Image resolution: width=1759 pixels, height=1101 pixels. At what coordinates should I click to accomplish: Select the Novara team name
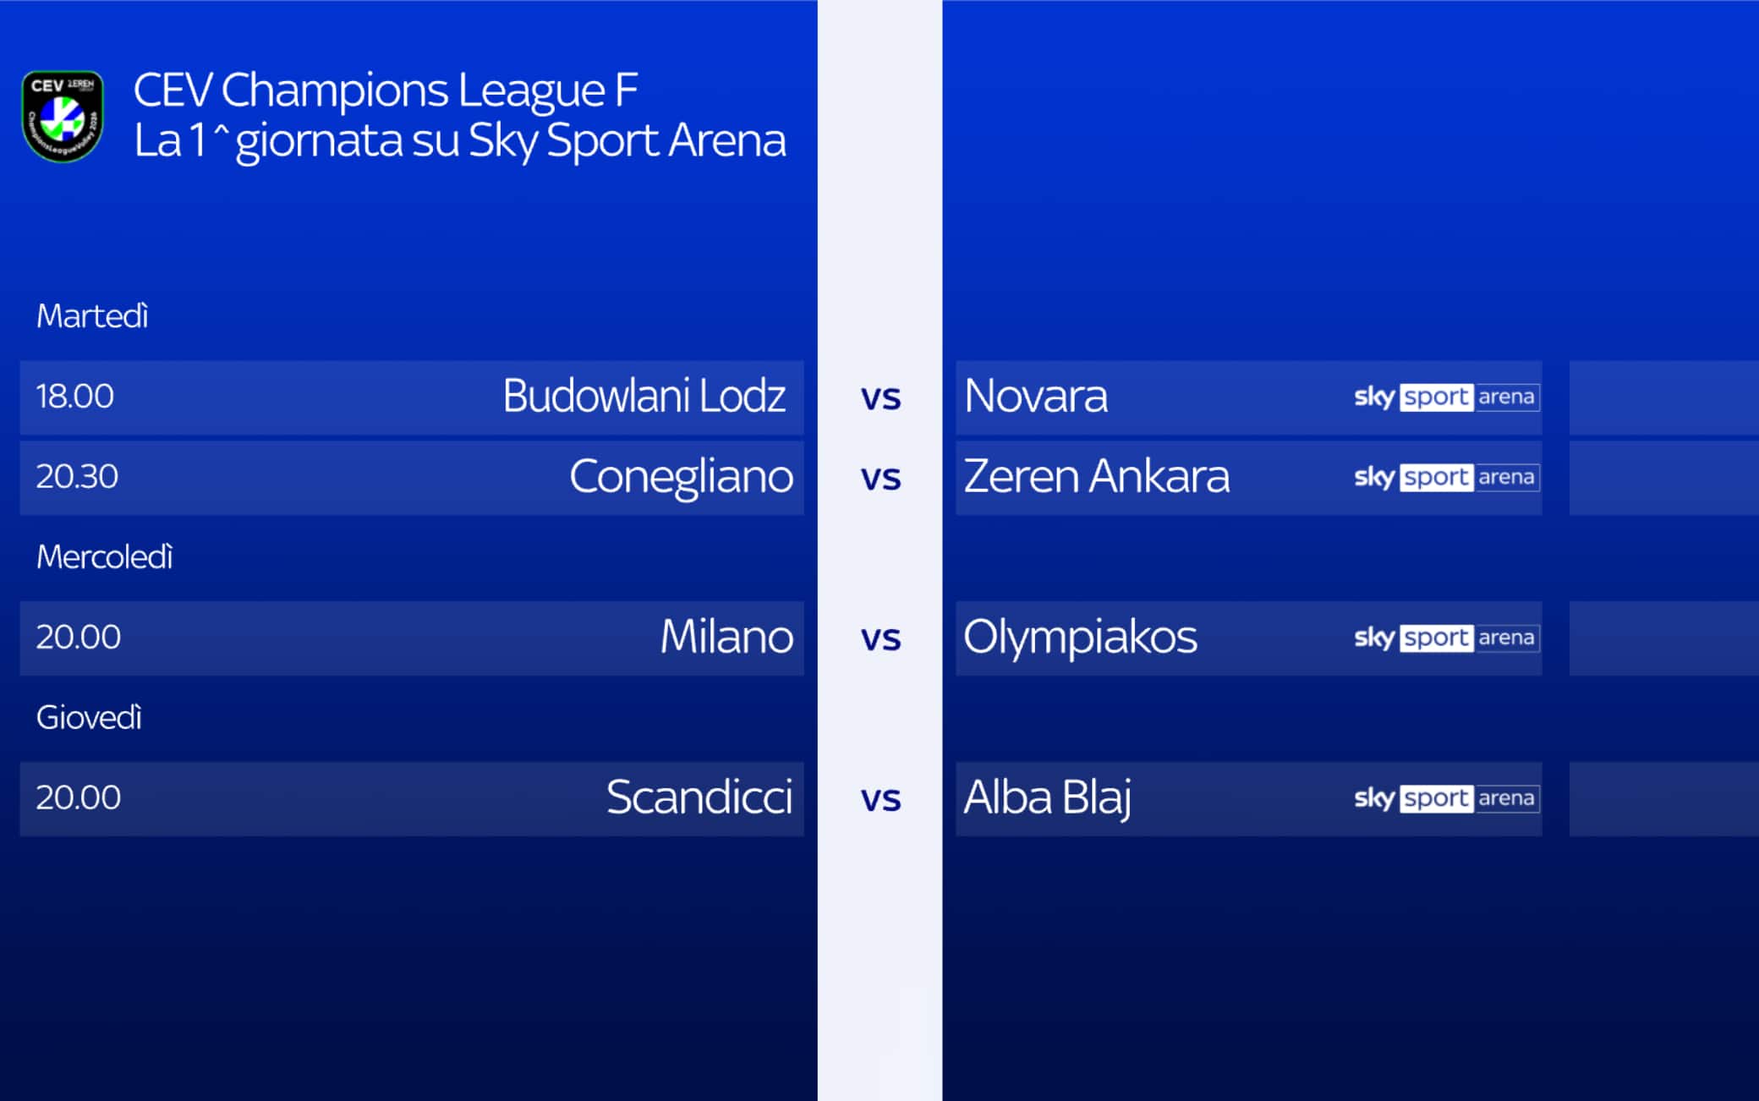tap(1036, 396)
